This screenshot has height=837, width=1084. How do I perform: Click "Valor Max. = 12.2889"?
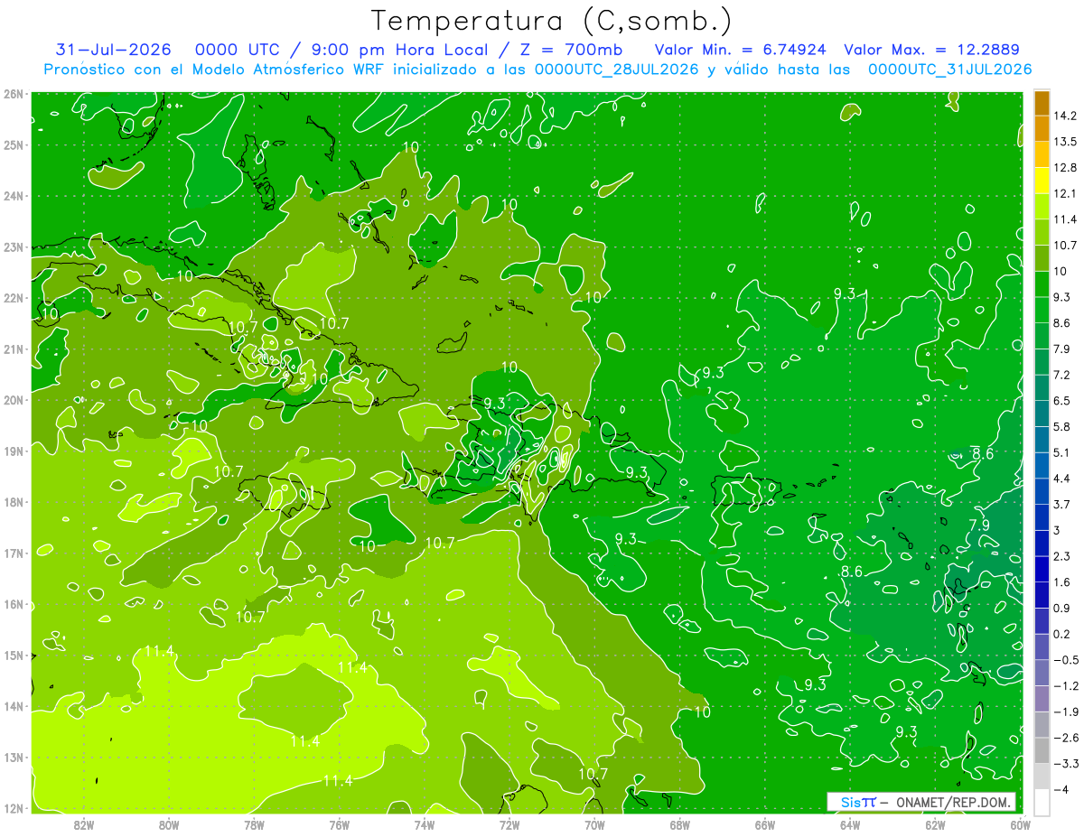click(x=932, y=50)
